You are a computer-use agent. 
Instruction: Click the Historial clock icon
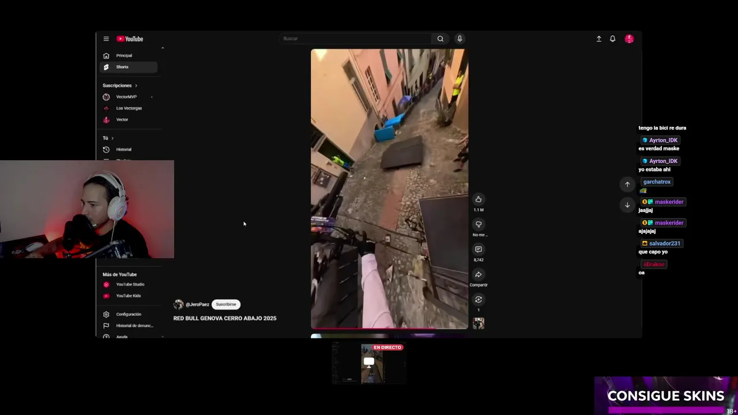(106, 149)
